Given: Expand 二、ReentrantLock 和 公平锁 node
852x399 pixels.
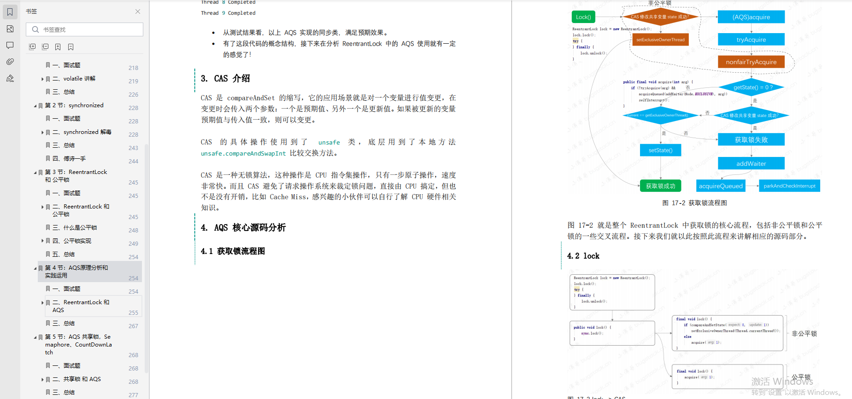Looking at the screenshot, I should coord(42,207).
